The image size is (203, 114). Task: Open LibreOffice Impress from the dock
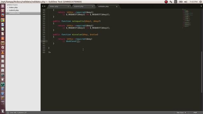click(x=3, y=34)
